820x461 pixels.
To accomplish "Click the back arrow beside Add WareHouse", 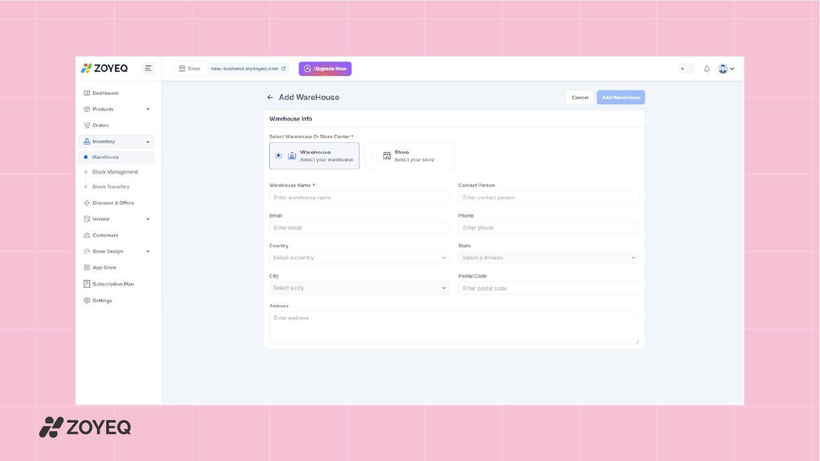I will tap(270, 97).
